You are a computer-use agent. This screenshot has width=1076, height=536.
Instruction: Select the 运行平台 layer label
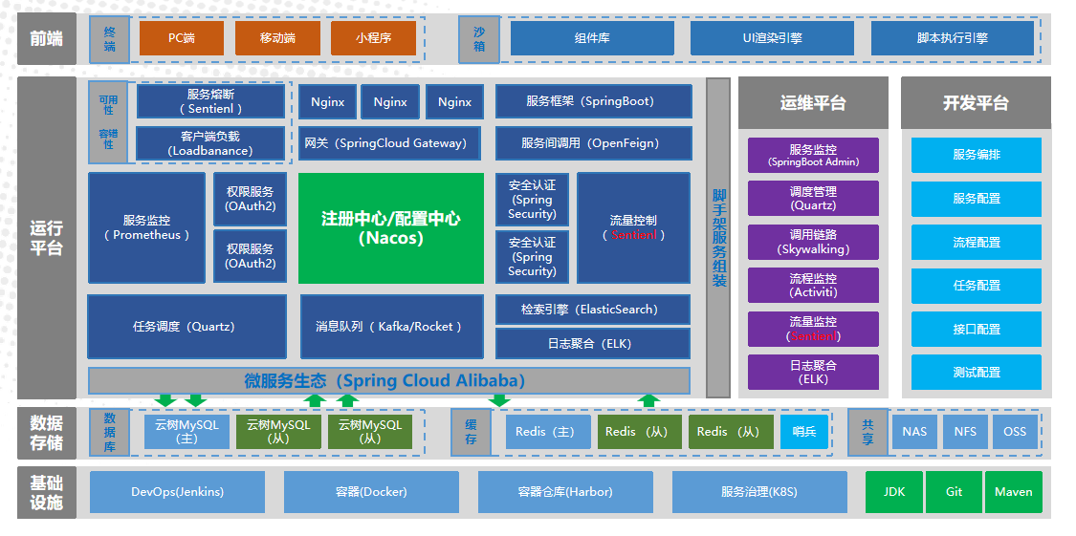click(47, 238)
